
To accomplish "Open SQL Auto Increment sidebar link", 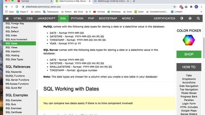I will point(16,39).
